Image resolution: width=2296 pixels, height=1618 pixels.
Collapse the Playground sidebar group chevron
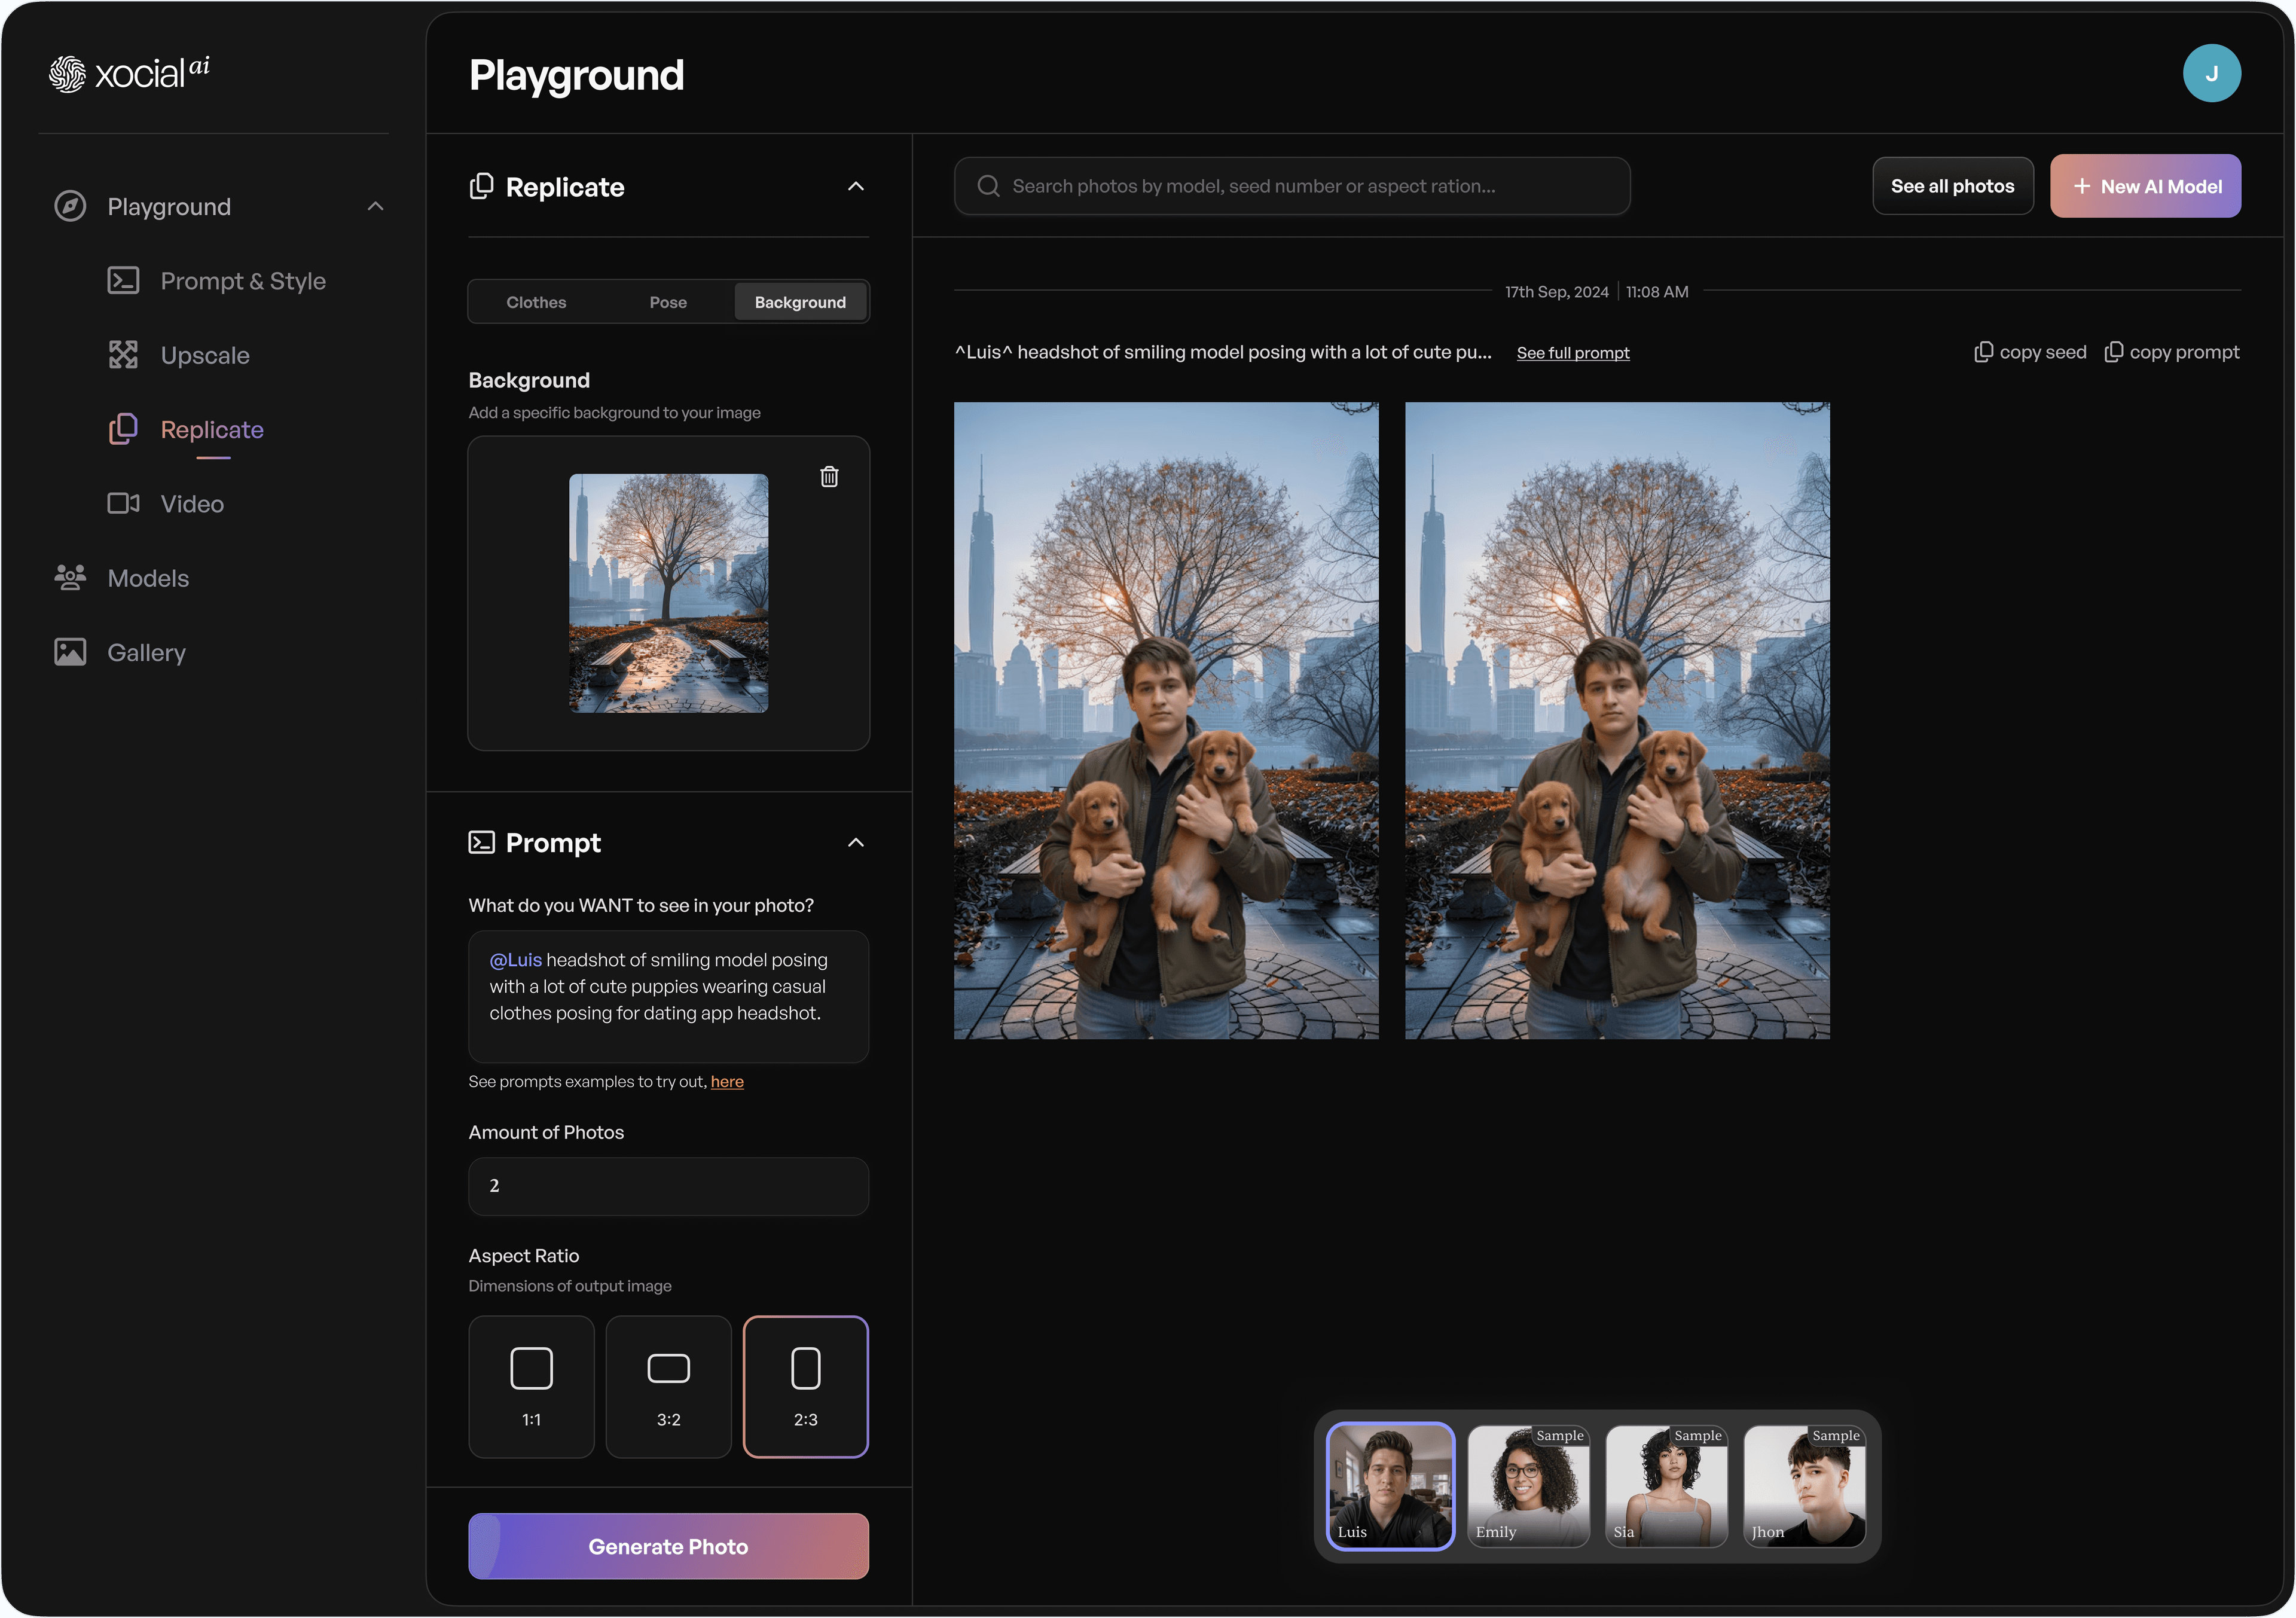click(x=375, y=206)
